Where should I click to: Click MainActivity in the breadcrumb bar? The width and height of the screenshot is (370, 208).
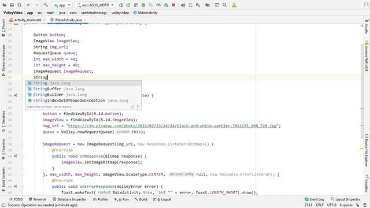pyautogui.click(x=145, y=13)
